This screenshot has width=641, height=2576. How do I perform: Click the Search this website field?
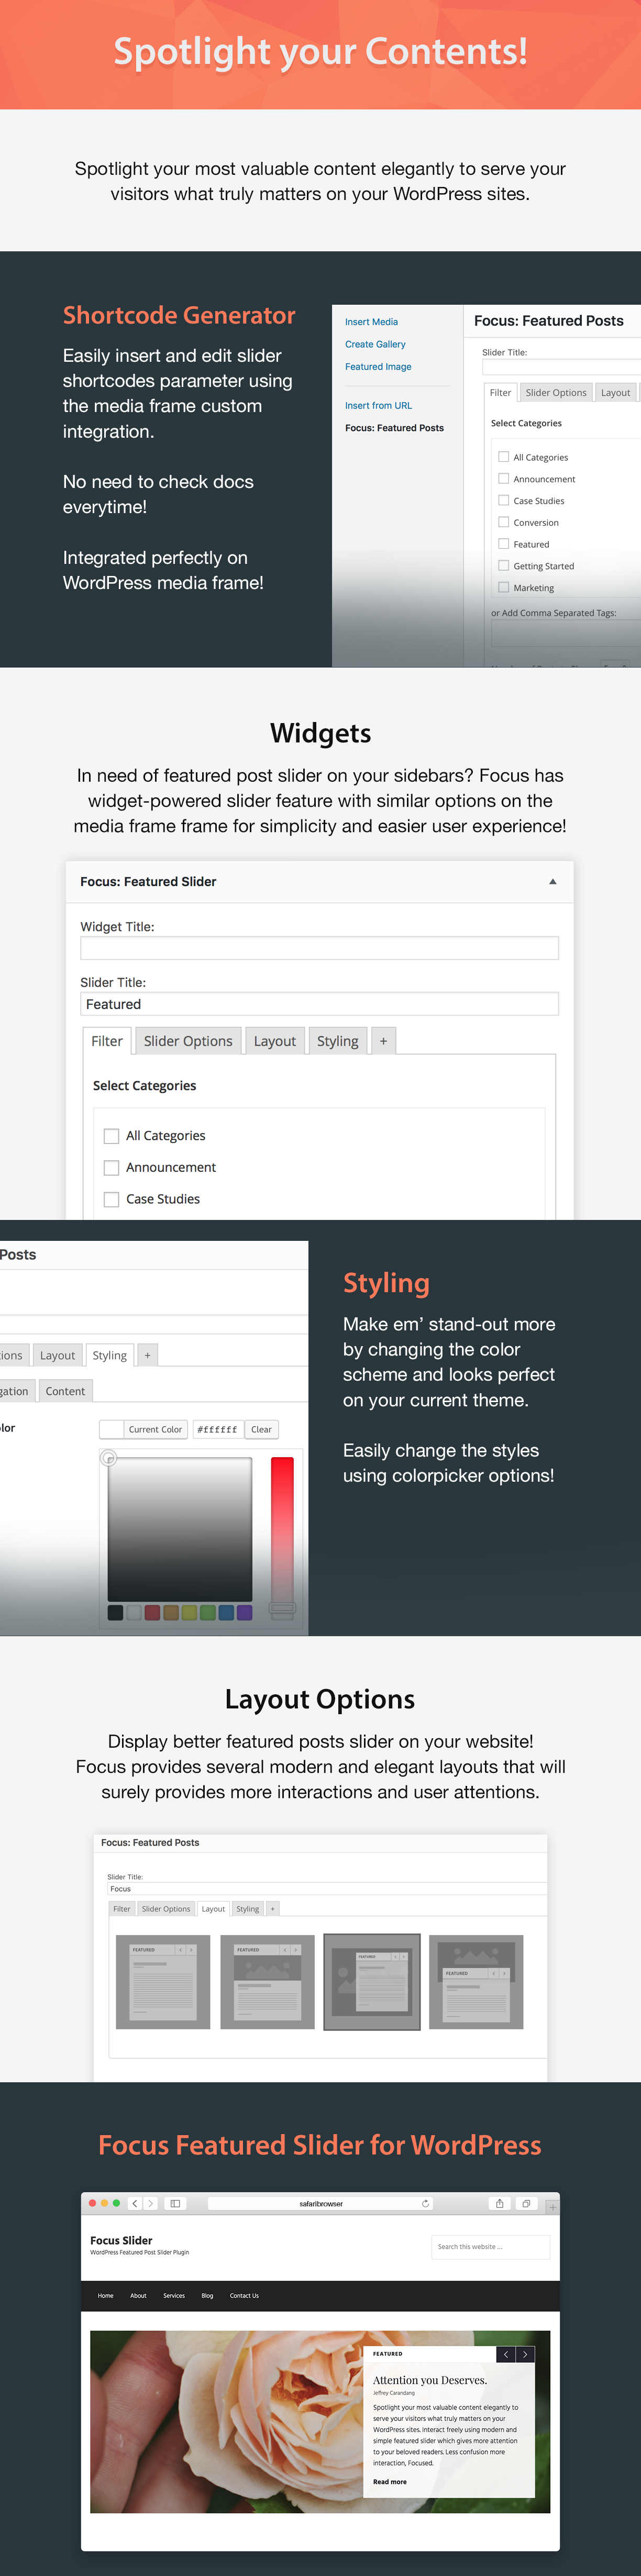491,2247
